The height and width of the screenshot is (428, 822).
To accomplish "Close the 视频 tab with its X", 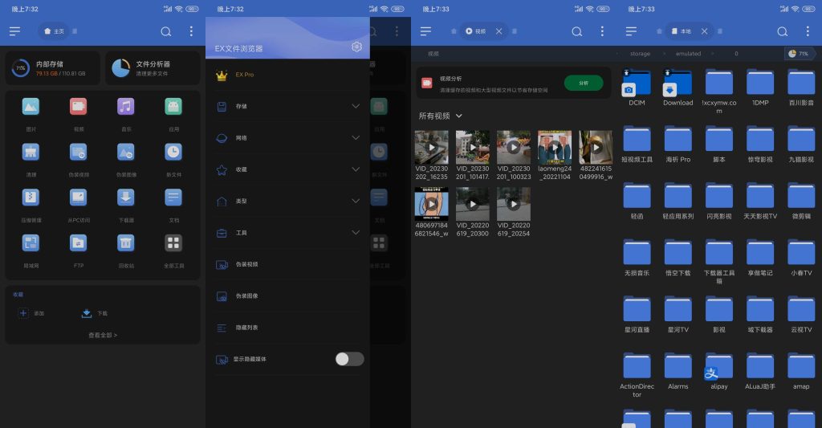I will (x=498, y=31).
